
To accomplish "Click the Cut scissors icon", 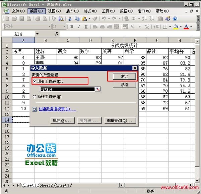I will 70,19.
